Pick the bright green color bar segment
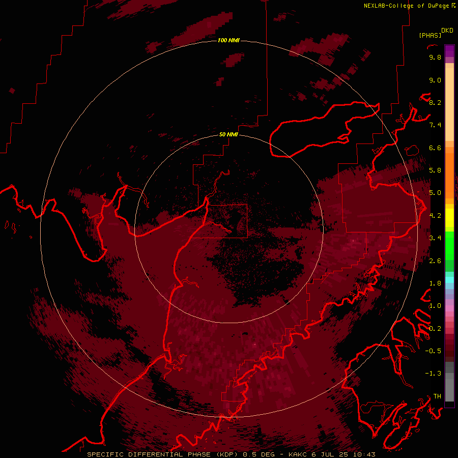Screen dimensions: 458x458 449,245
